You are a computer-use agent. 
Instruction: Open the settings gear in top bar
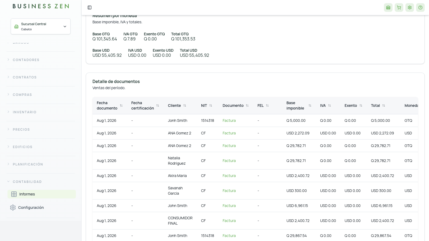tap(410, 7)
